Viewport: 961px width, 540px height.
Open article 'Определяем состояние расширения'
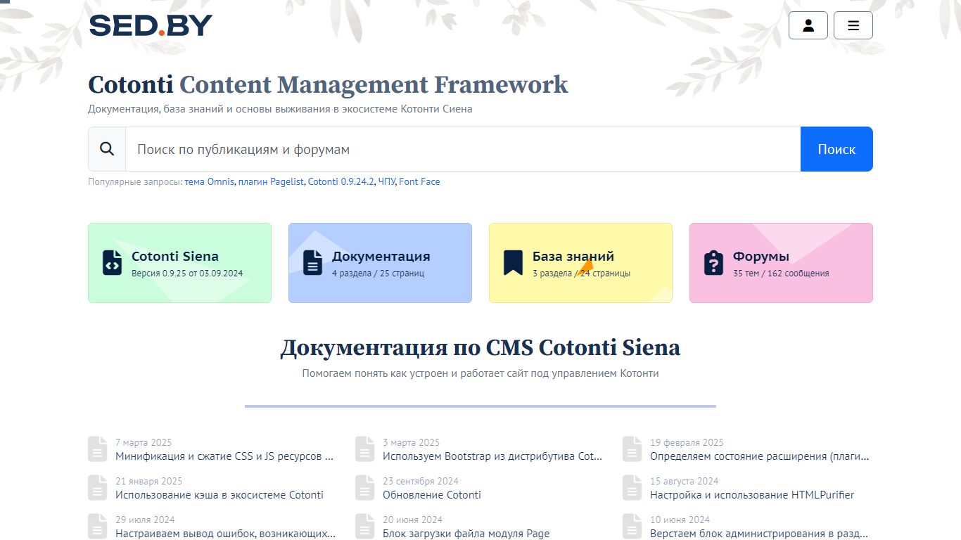click(x=760, y=456)
